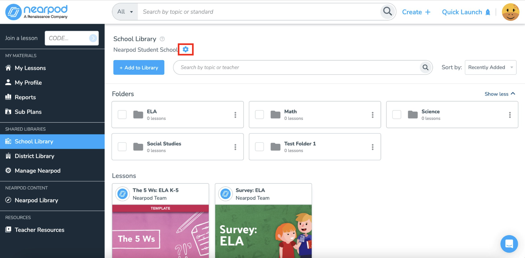This screenshot has height=258, width=525.
Task: Open the ELA folder icon
Action: 138,115
